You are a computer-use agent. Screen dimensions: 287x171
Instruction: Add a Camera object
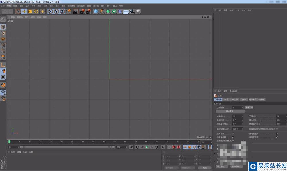(x=132, y=12)
